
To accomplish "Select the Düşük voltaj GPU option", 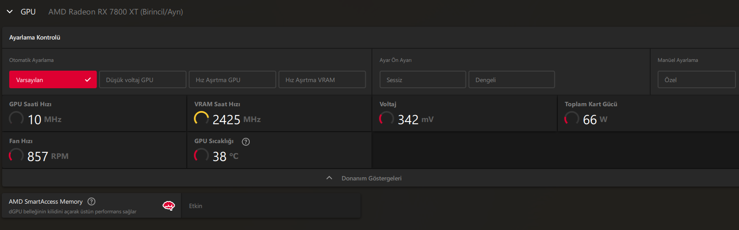I will coord(142,80).
